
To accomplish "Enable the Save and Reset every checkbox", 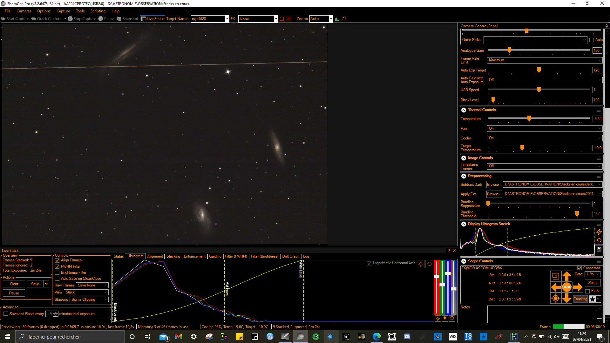I will (6, 314).
